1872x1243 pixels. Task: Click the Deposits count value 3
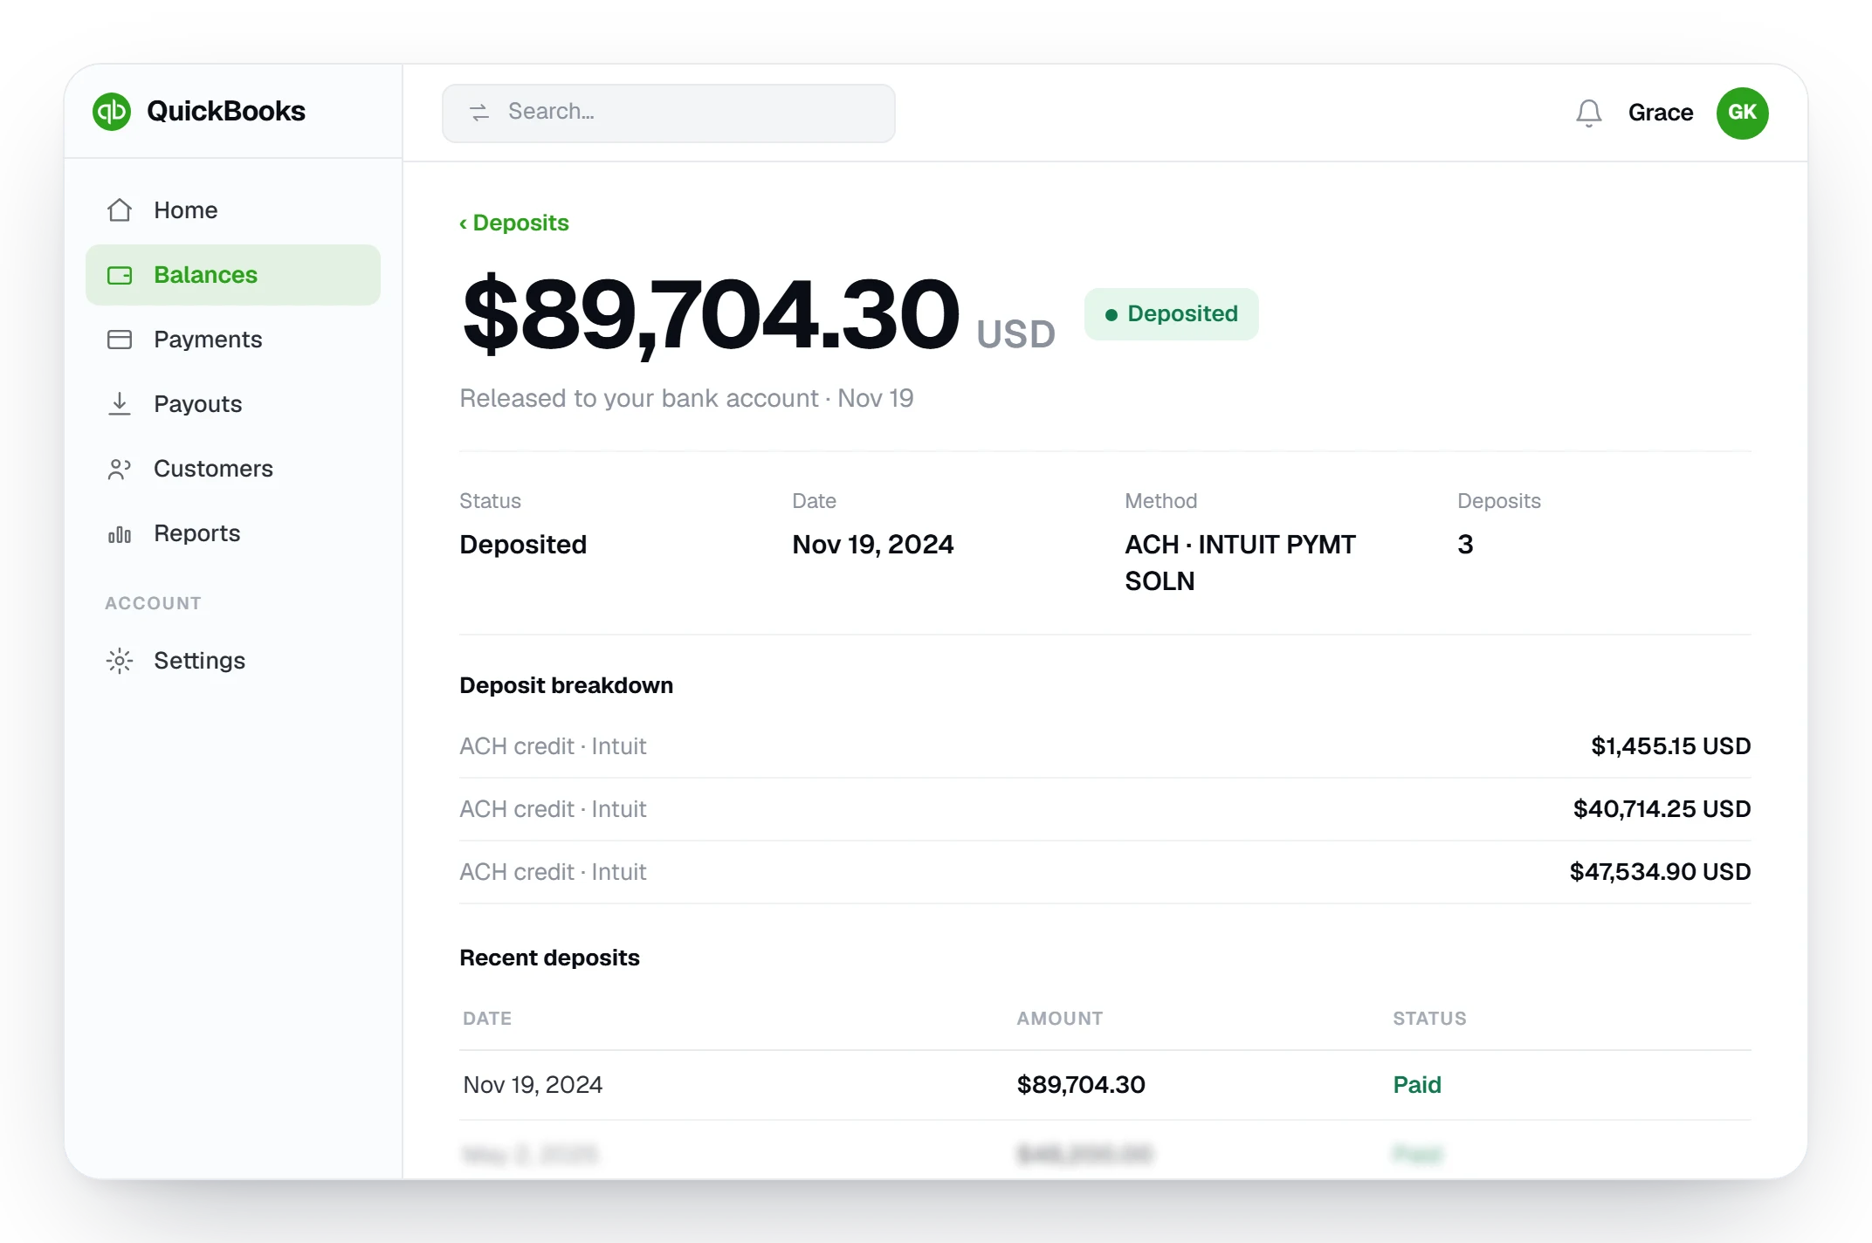tap(1465, 545)
